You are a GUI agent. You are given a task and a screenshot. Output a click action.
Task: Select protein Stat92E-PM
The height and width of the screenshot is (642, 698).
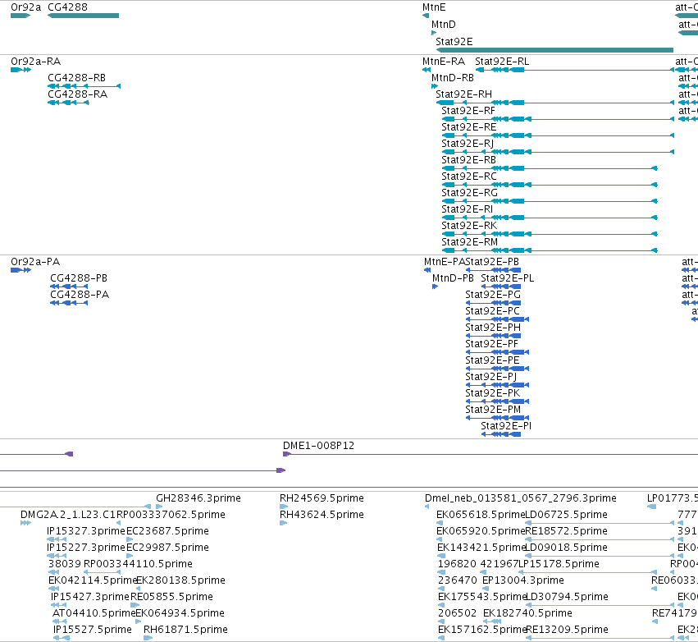(x=493, y=410)
